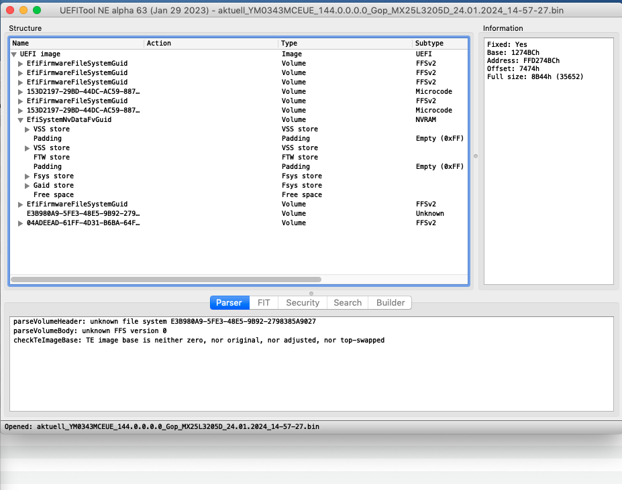
Task: Click the Microcode subtype above the EfiSystemNvDataFvGuid row
Action: (434, 110)
